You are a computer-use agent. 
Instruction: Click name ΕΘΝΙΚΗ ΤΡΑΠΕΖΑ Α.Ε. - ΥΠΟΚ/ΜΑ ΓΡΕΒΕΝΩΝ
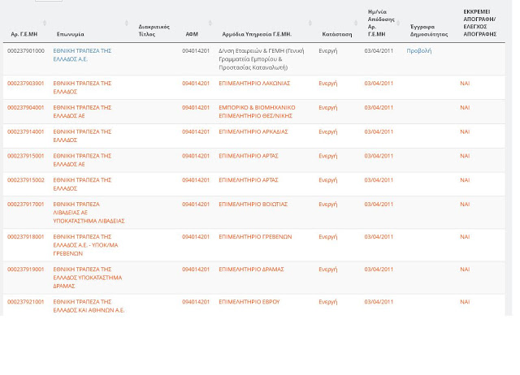(x=85, y=245)
